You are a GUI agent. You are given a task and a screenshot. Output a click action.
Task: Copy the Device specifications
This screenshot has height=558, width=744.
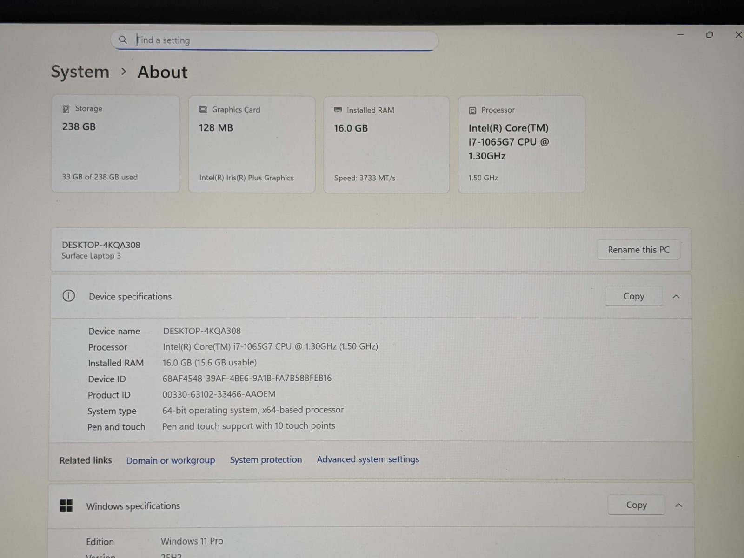click(x=634, y=296)
